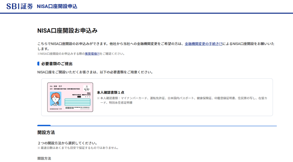Click the 必要書類のご提出 section heading
The width and height of the screenshot is (293, 162).
[57, 64]
